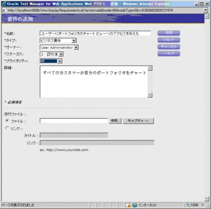This screenshot has height=209, width=211.
Task: Click the ヘルプ button
Action: click(x=168, y=54)
